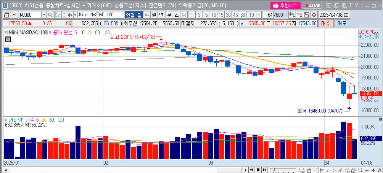383x173 pixels.
Task: Click the symbol search magnifier icon
Action: [50, 15]
